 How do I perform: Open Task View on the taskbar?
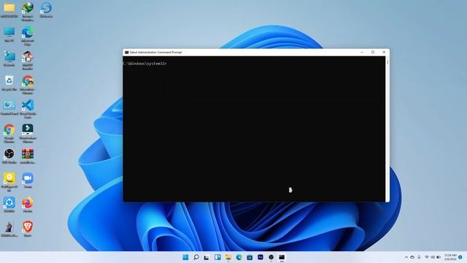207,257
